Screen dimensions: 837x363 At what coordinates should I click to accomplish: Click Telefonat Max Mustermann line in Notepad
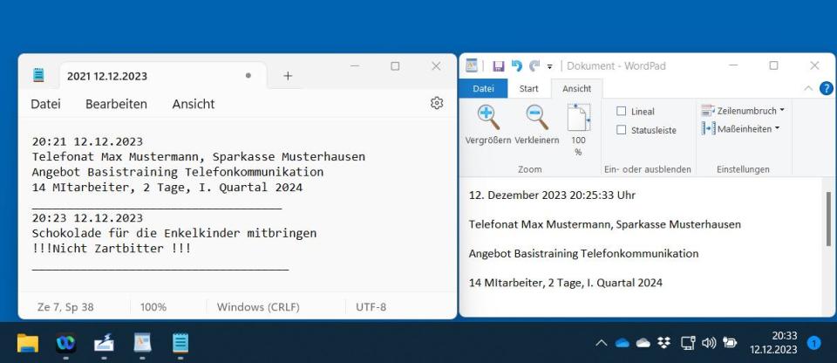click(x=199, y=157)
